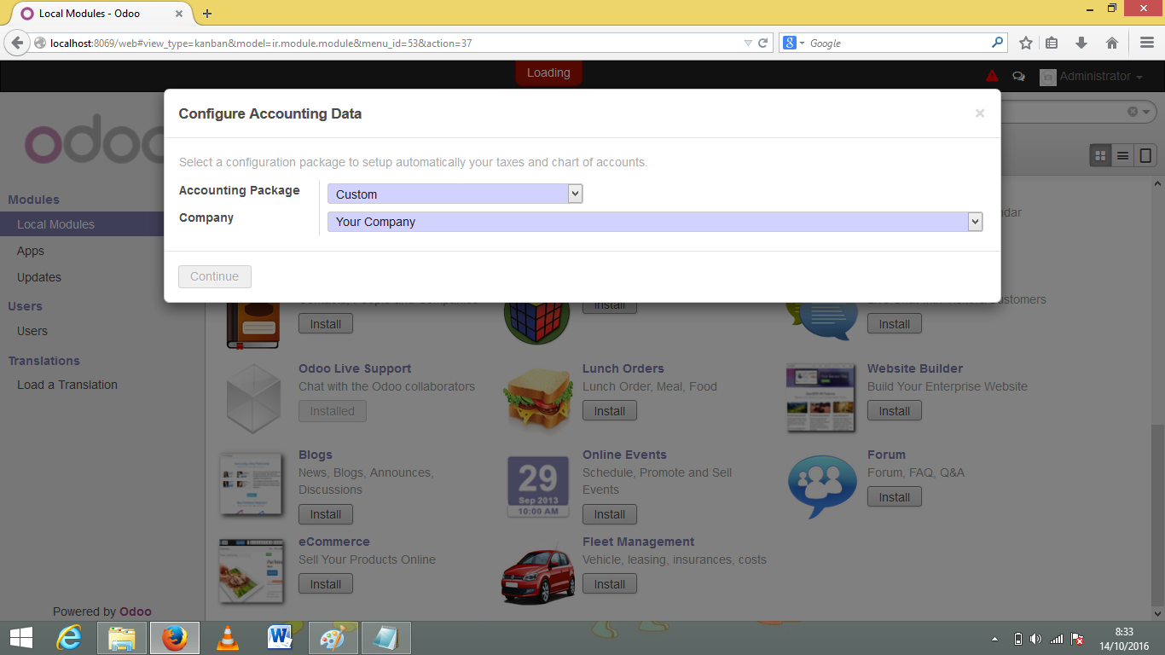Install the Website Builder module
The height and width of the screenshot is (655, 1165).
click(894, 410)
